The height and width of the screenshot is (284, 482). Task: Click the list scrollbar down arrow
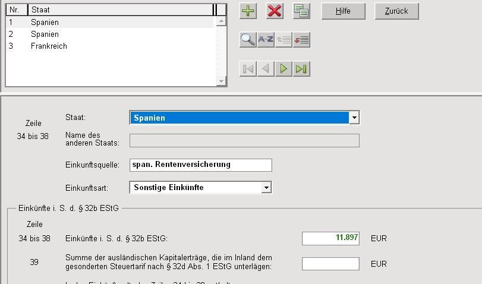click(221, 81)
